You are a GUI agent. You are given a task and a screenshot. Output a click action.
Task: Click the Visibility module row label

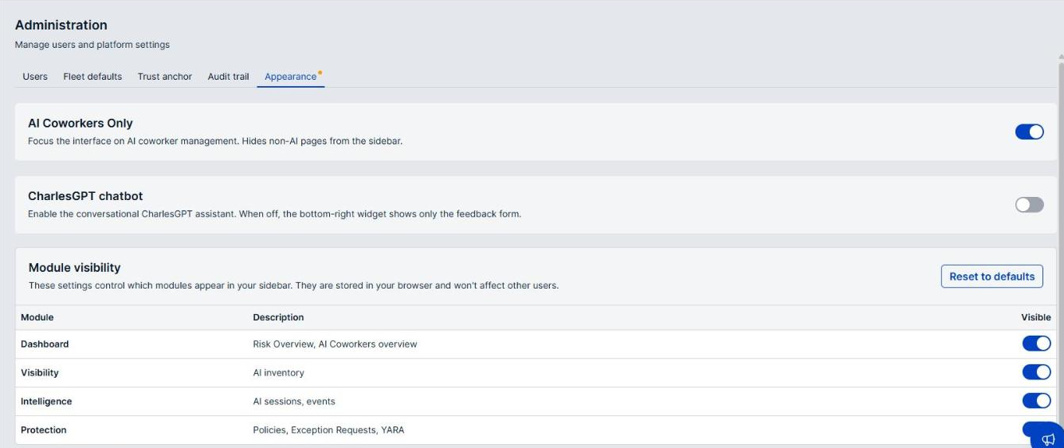tap(40, 373)
